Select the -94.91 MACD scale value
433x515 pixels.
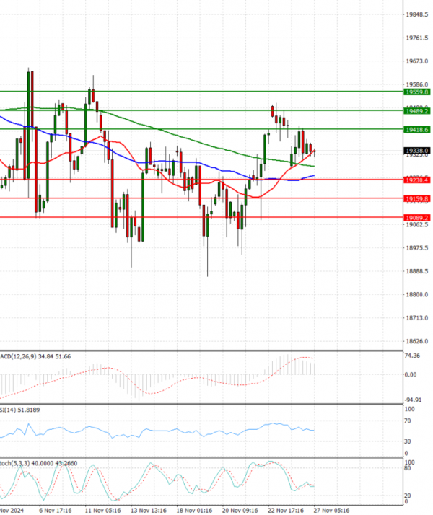[413, 400]
